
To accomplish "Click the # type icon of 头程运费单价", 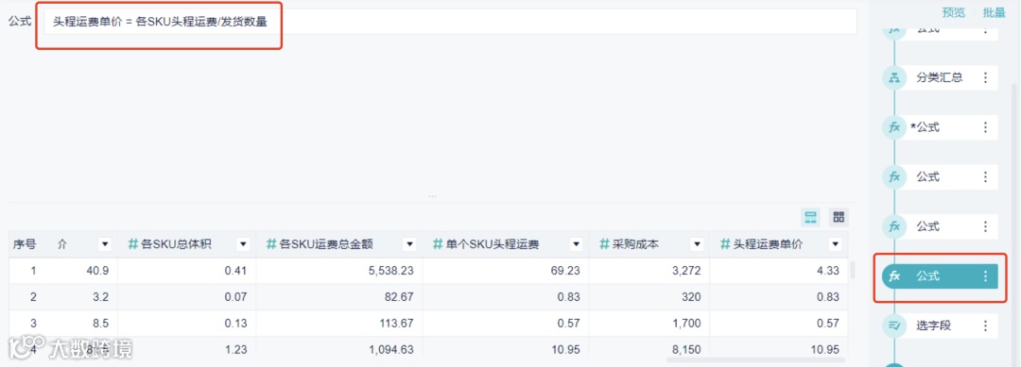I will point(725,244).
